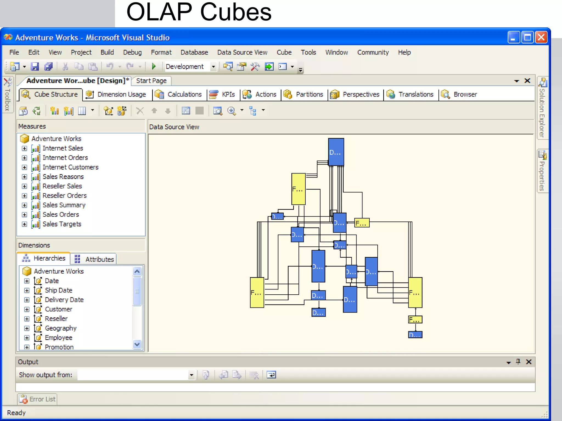Screen dimensions: 562x421
Task: Click the New Measure icon
Action: click(55, 111)
